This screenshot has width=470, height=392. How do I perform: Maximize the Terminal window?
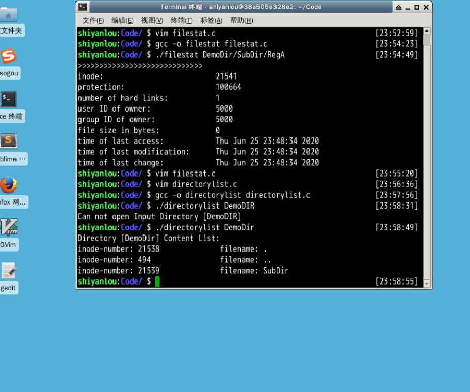point(417,7)
